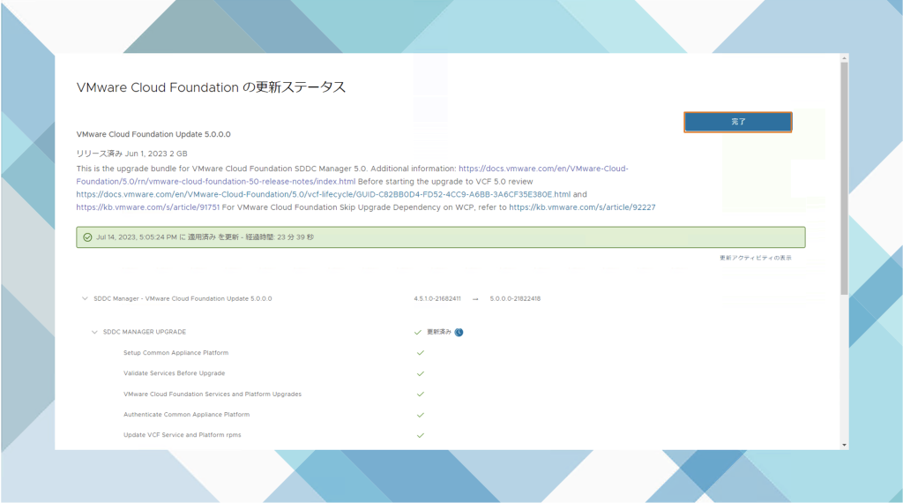This screenshot has width=903, height=503.
Task: Click 更新アクティビティの表示 link
Action: 755,258
